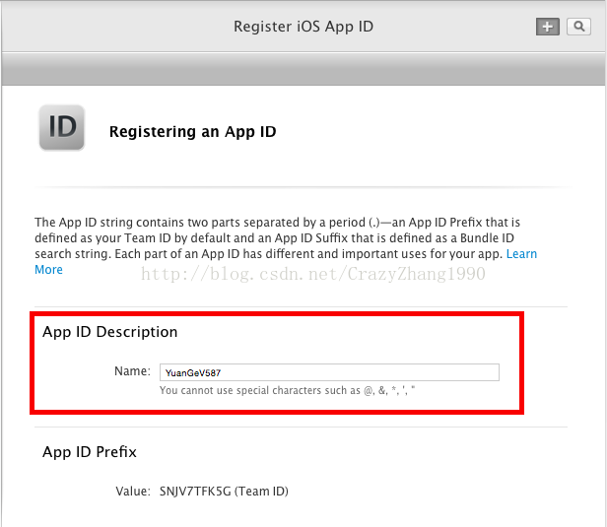Viewport: 607px width, 527px height.
Task: Select the App ID Prefix heading
Action: (x=89, y=452)
